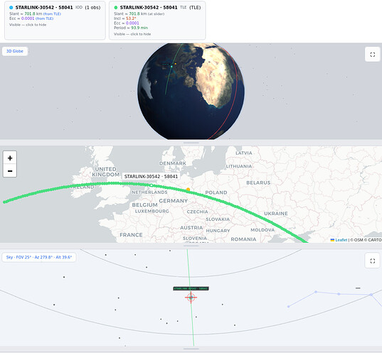Click the UKRAINE label on the map
The height and width of the screenshot is (355, 382).
[x=276, y=214]
